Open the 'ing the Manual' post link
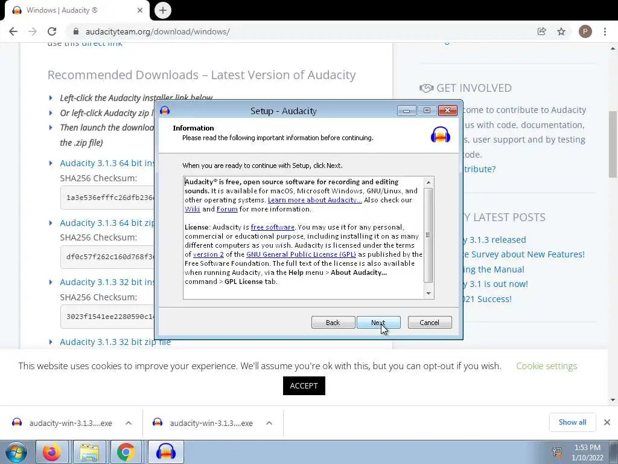618x464 pixels. 494,269
